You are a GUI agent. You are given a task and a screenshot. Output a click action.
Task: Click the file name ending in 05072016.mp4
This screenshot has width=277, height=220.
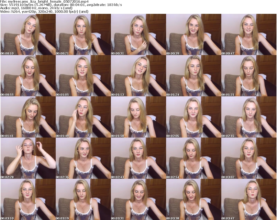tap(48, 2)
